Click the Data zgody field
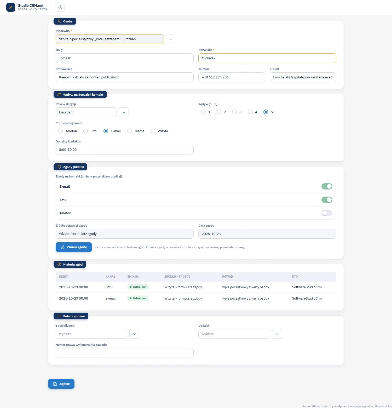The height and width of the screenshot is (408, 392). (x=267, y=234)
